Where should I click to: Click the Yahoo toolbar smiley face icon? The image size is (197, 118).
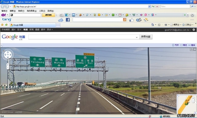coord(99,15)
